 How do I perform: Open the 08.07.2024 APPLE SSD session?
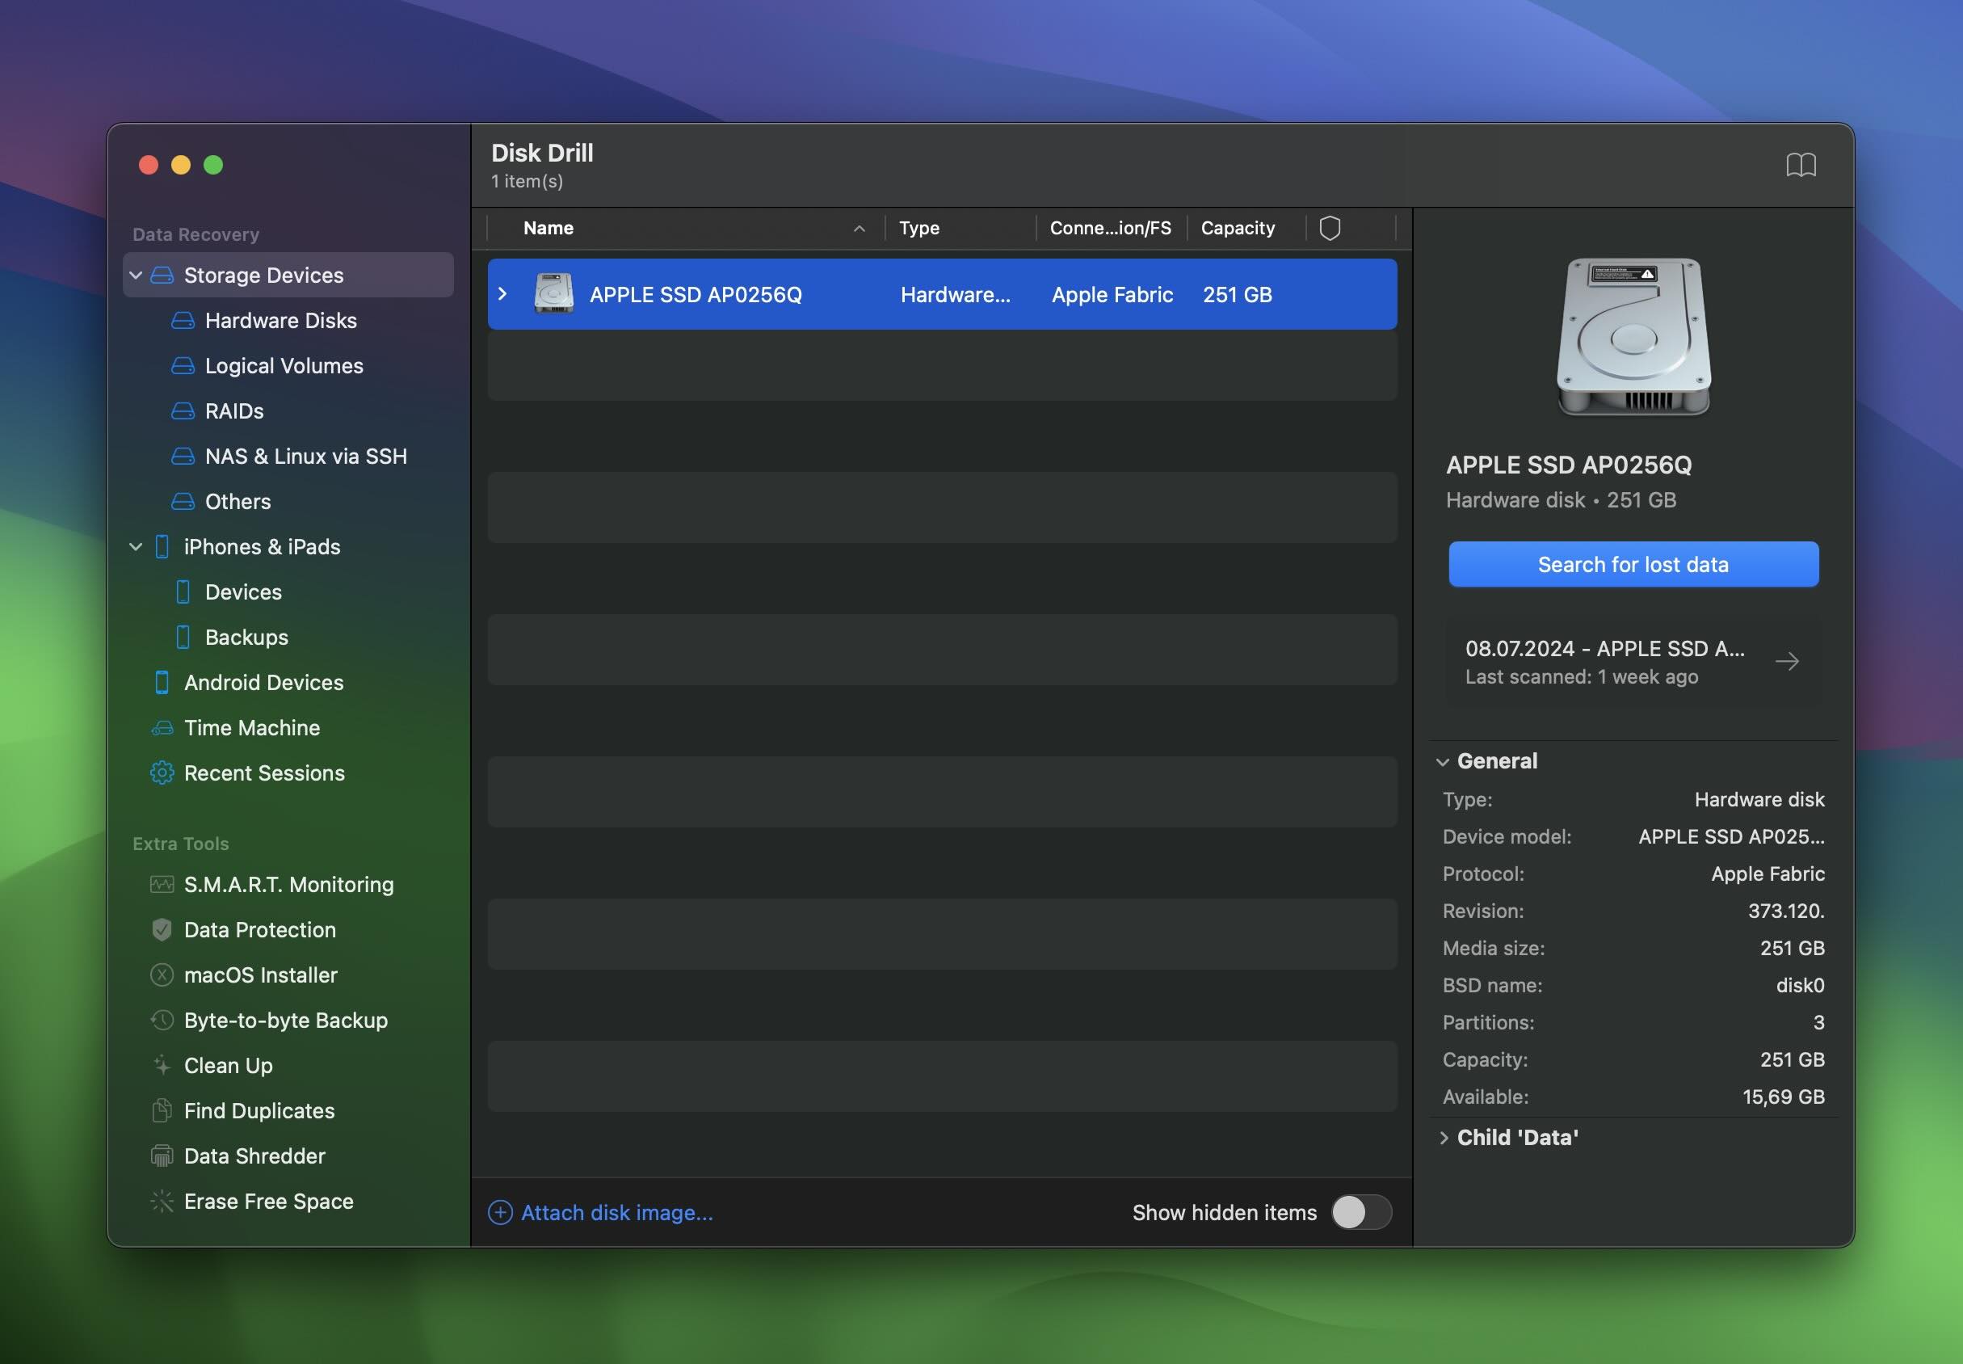(1633, 663)
